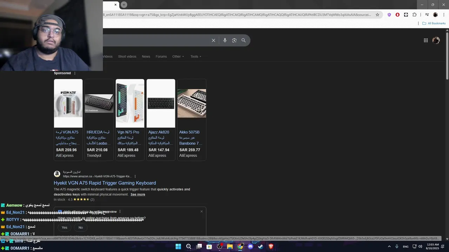Open the VGN A75 product image
The height and width of the screenshot is (252, 449).
68,103
